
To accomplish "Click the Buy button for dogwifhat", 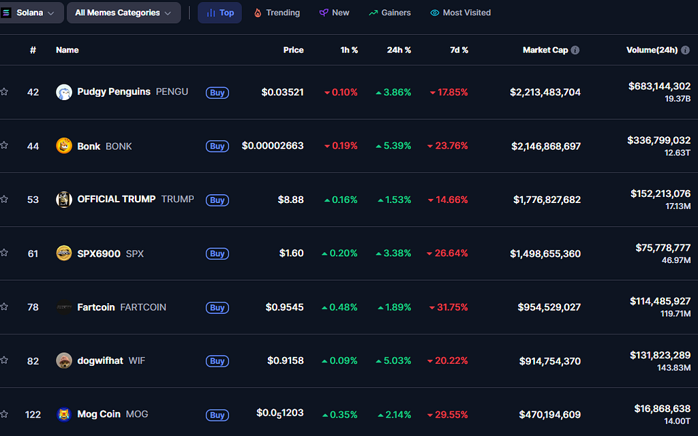I will pos(217,361).
